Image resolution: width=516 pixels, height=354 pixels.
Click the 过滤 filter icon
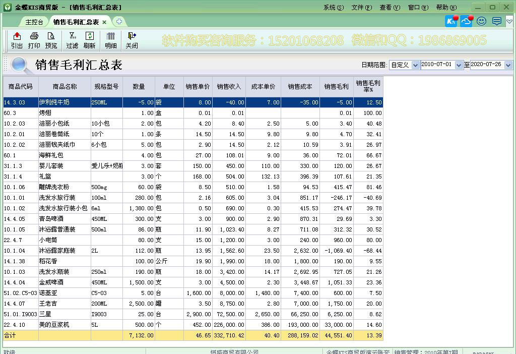(x=73, y=40)
